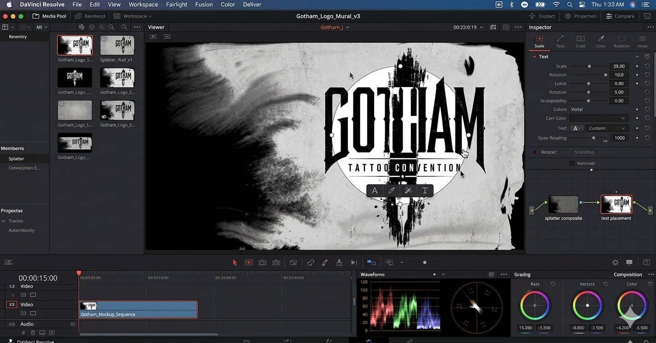Open the media pool three-dot options menu
656x343 pixels.
137,27
